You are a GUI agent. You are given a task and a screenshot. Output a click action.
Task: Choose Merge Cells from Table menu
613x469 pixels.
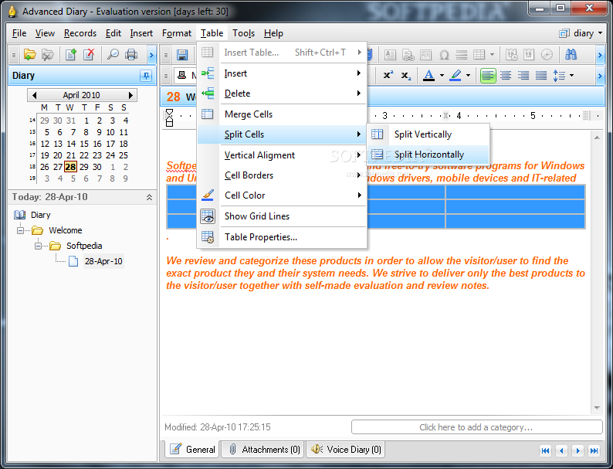(282, 114)
